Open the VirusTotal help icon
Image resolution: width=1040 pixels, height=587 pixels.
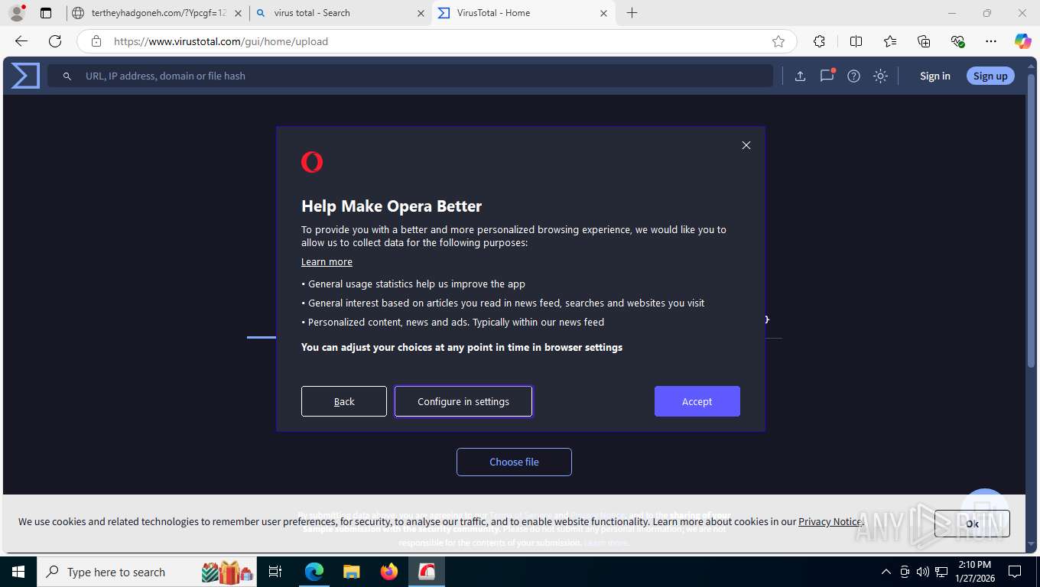[854, 76]
